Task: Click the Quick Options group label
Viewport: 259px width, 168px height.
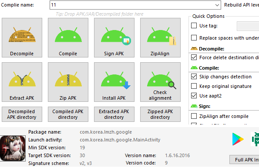Action: click(x=209, y=16)
